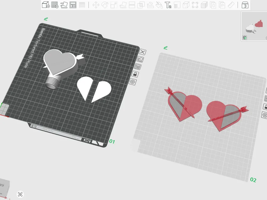This screenshot has height=200, width=267.
Task: Click the seam painting corner icon
Action: pyautogui.click(x=177, y=5)
